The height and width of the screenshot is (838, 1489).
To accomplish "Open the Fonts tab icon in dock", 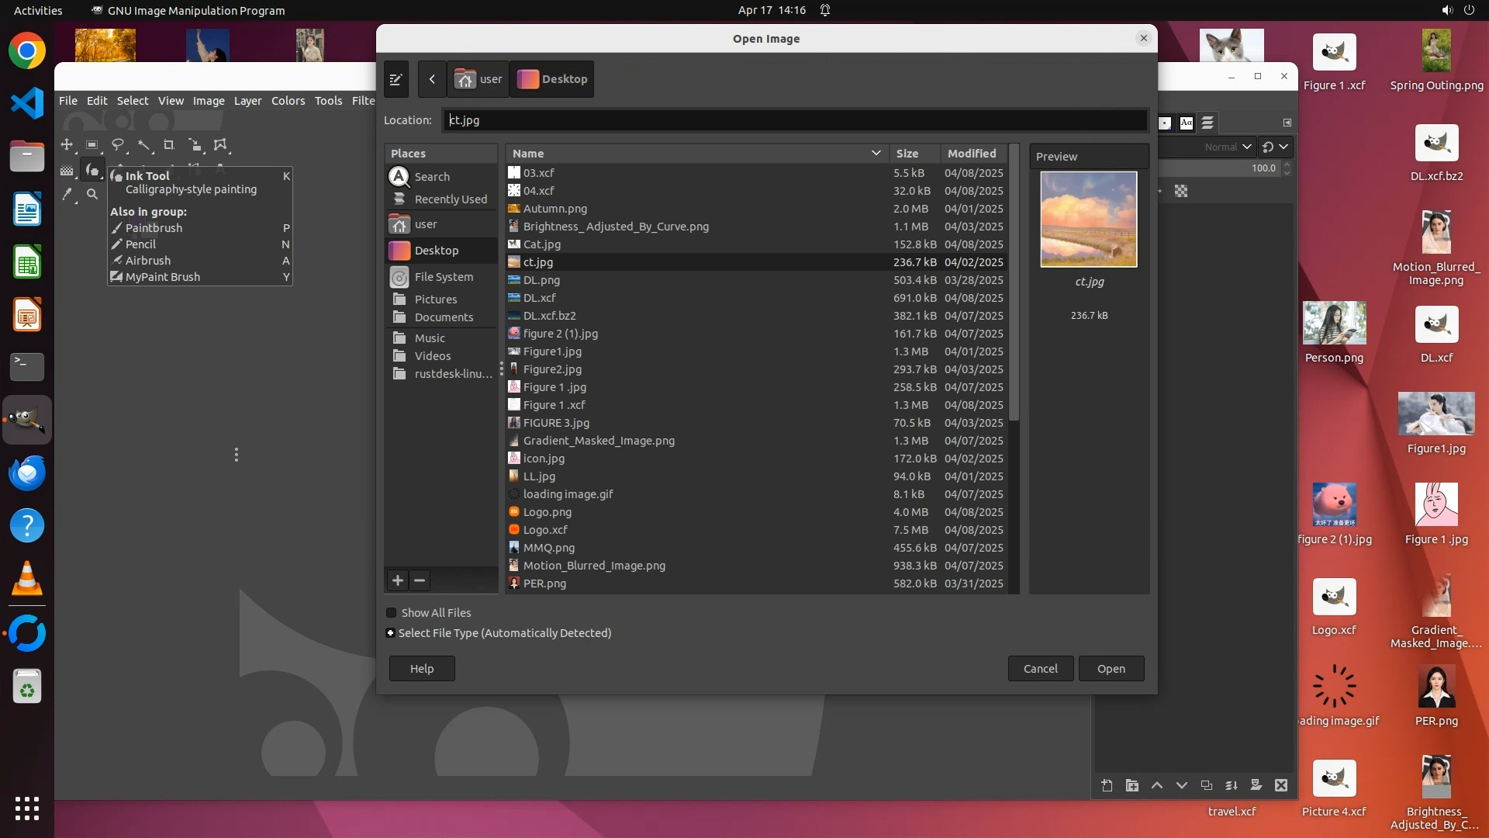I will point(1186,123).
